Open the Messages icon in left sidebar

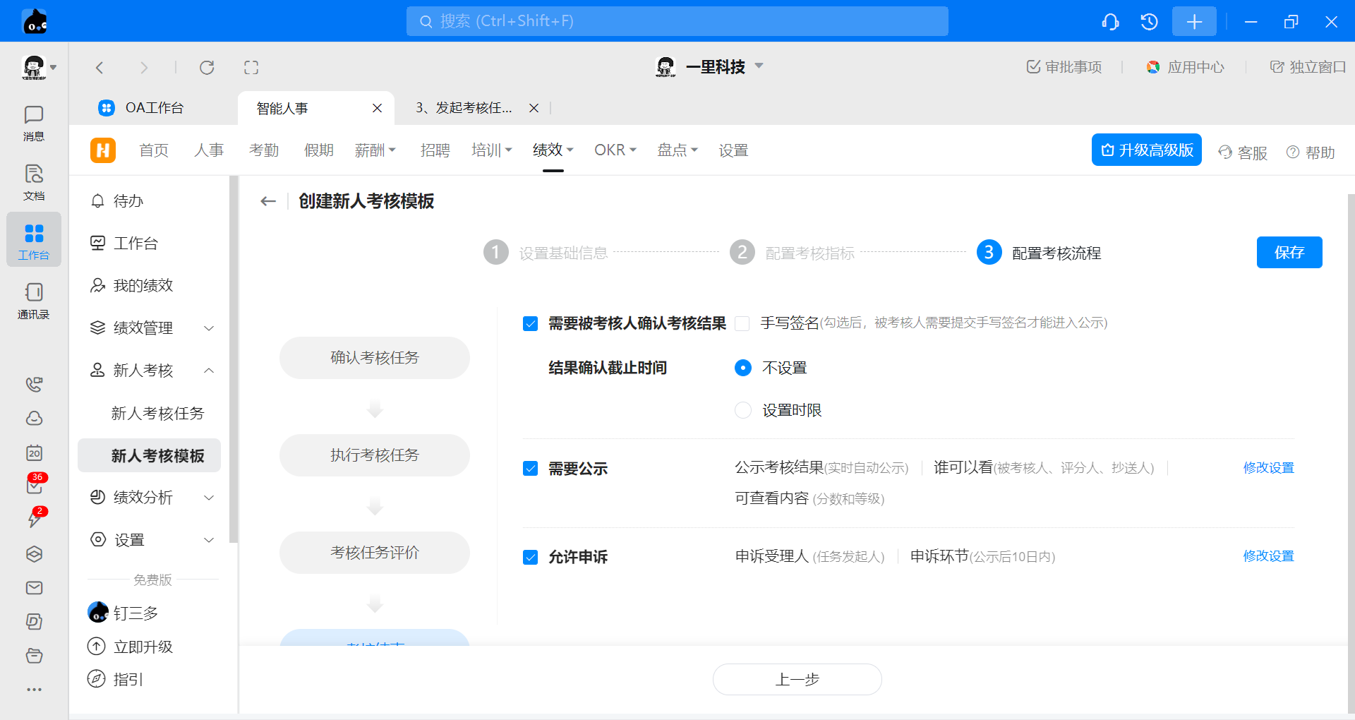[33, 123]
